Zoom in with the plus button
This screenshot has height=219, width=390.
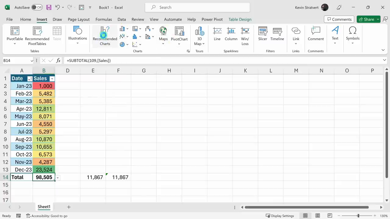[375, 216]
